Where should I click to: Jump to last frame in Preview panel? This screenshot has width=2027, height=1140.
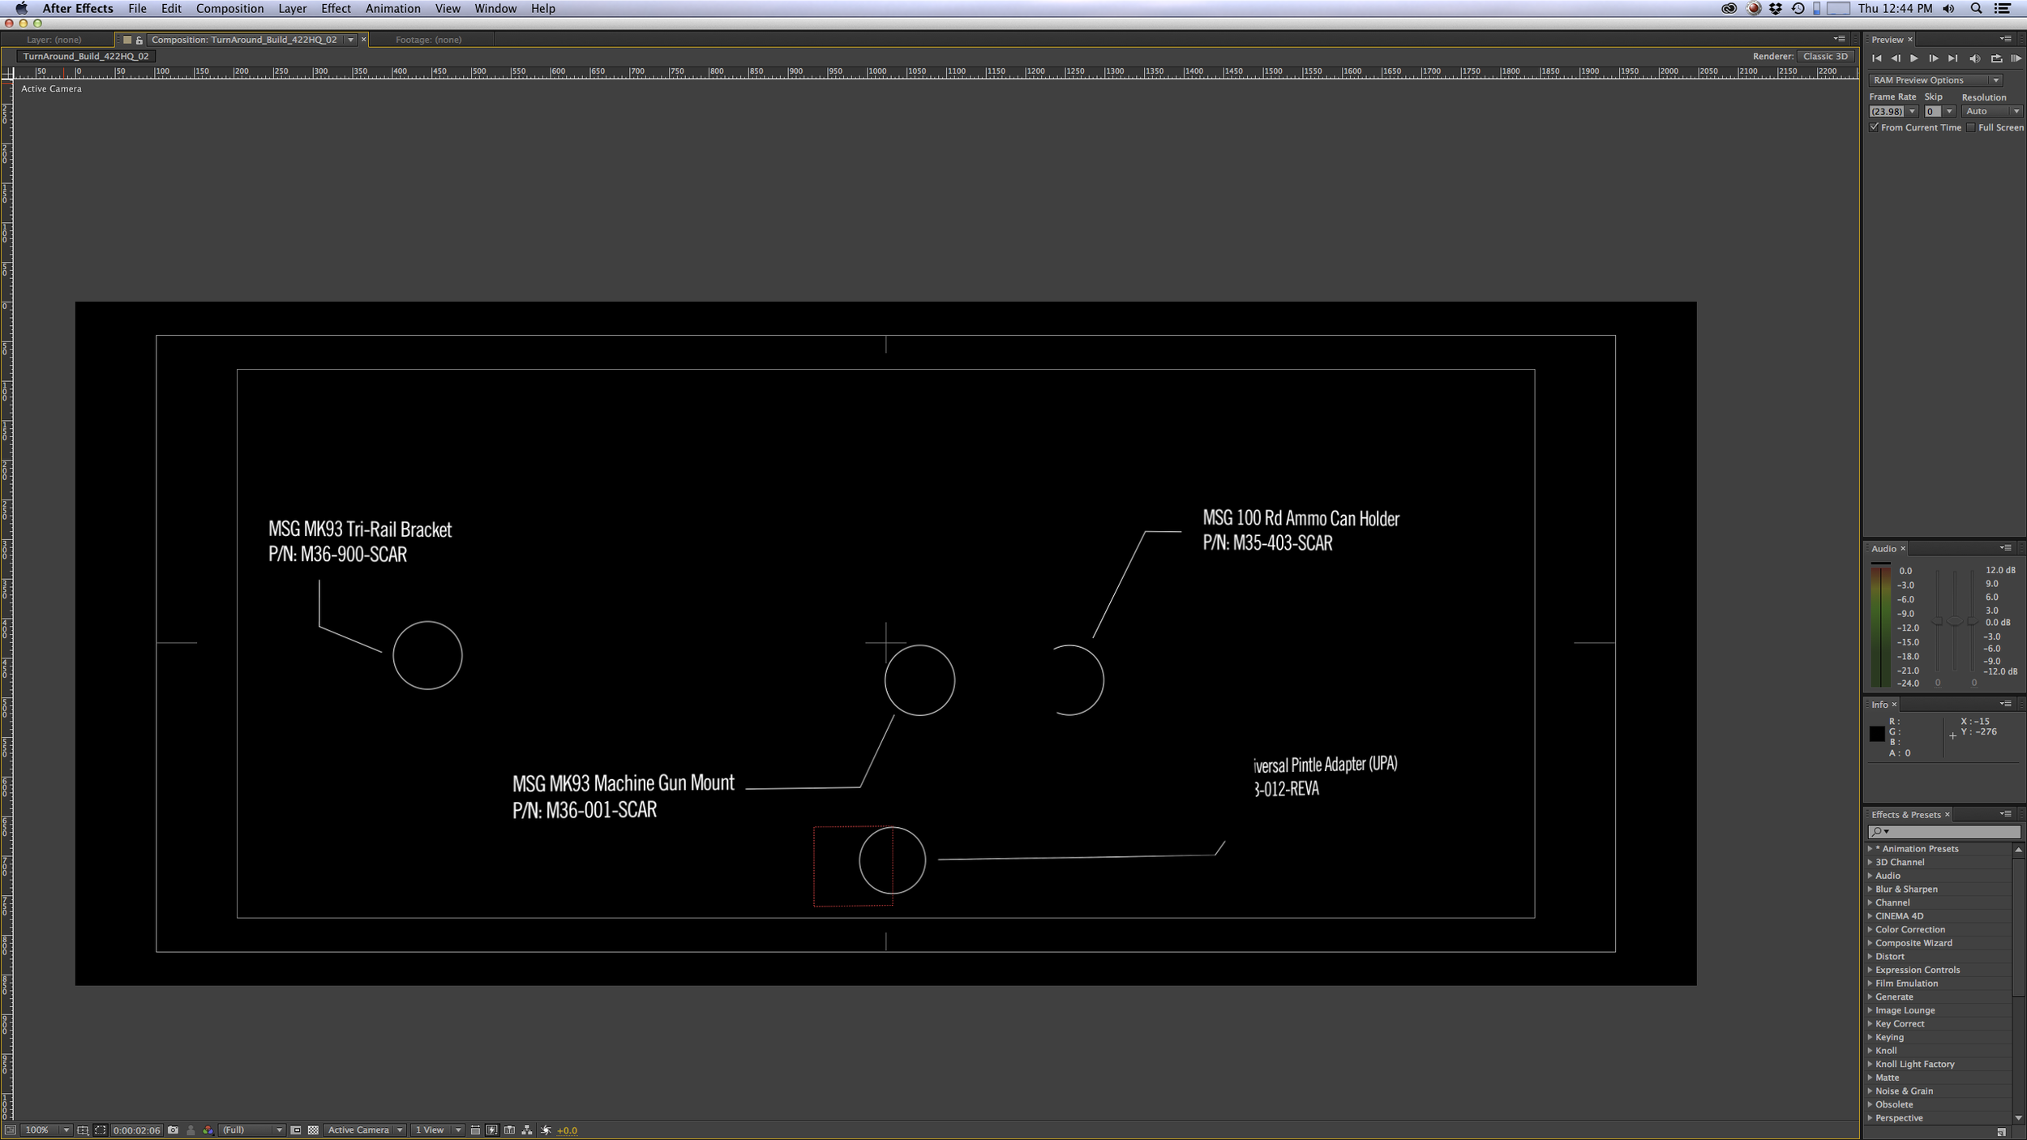[1953, 58]
